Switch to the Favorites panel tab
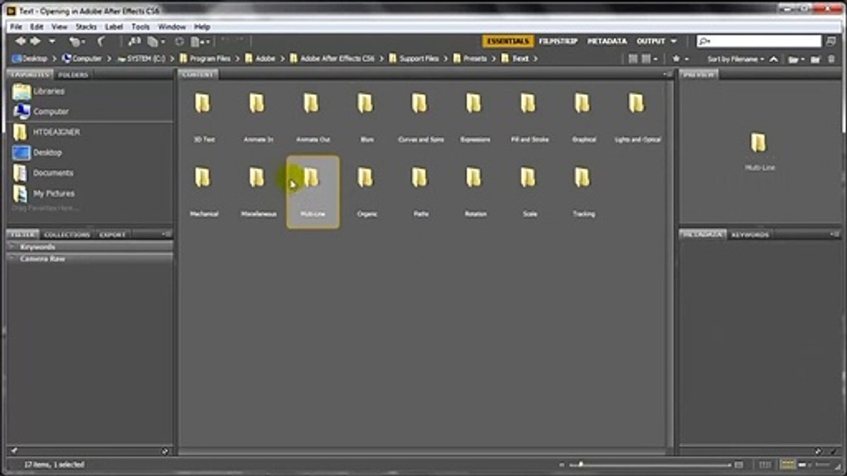The image size is (847, 476). coord(30,75)
